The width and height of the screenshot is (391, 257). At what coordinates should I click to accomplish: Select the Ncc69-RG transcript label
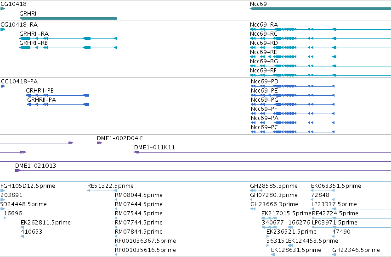click(264, 61)
